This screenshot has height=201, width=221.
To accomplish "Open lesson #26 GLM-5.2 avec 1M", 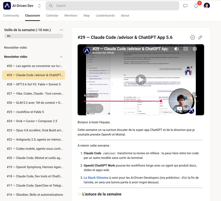I will (33, 103).
